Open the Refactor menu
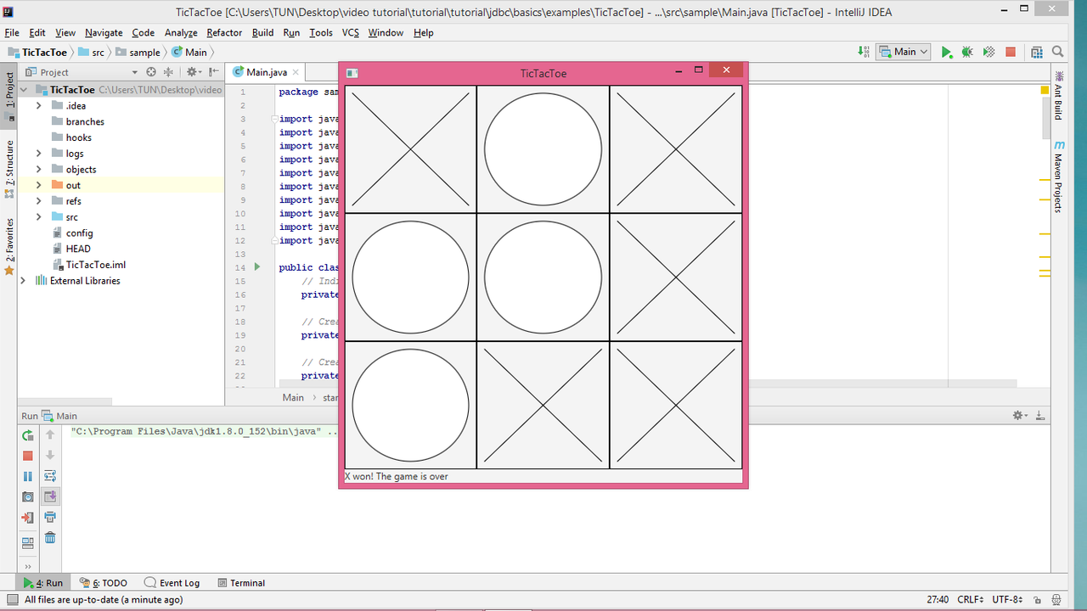Screen dimensions: 1087x611 [224, 32]
